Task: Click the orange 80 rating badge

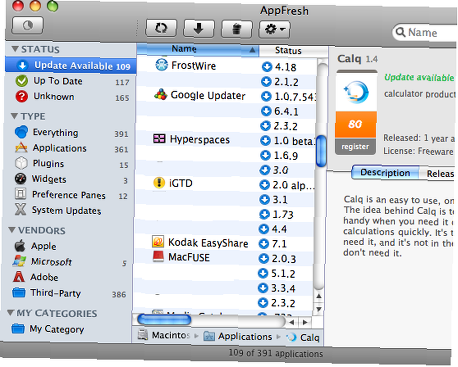Action: click(x=355, y=124)
